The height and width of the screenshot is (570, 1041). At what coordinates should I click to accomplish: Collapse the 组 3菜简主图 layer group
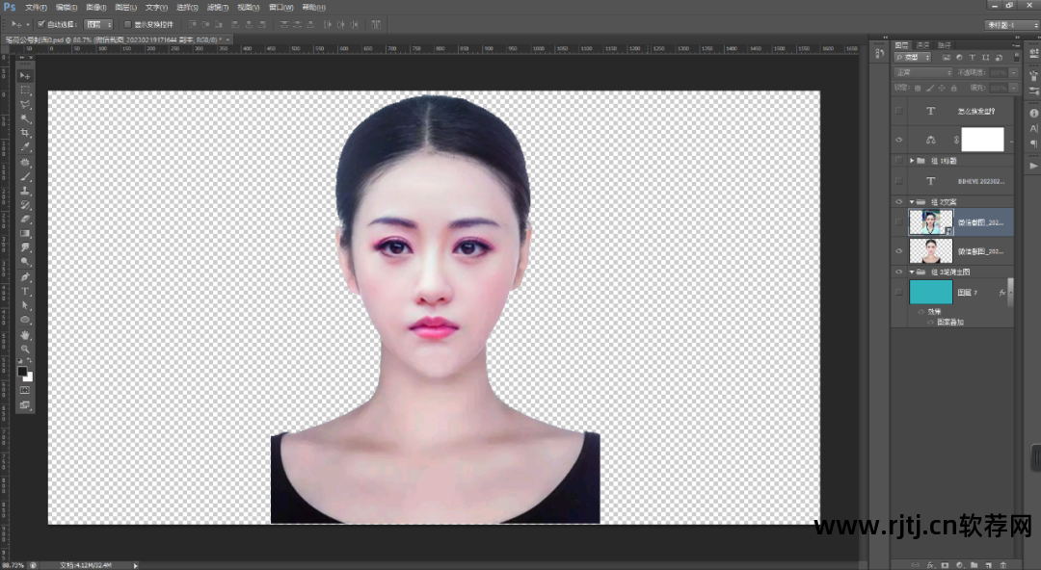tap(912, 272)
